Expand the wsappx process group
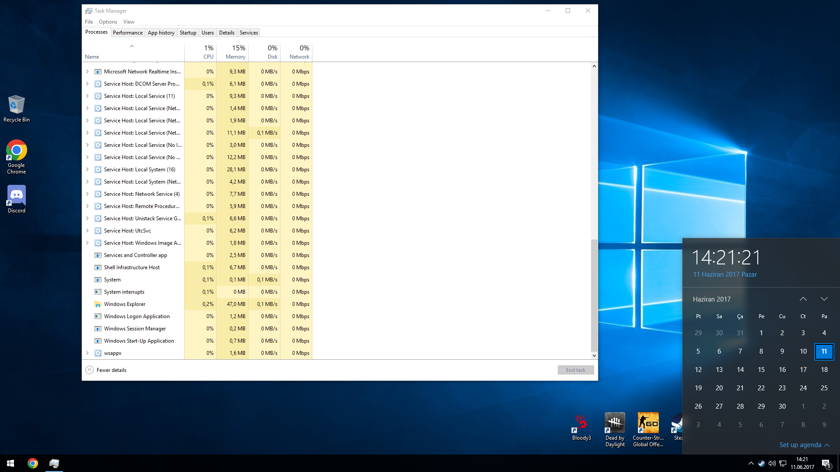This screenshot has height=472, width=840. tap(87, 353)
